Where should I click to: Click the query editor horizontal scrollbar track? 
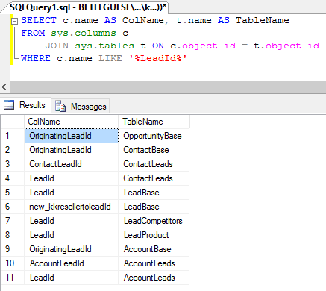point(168,87)
